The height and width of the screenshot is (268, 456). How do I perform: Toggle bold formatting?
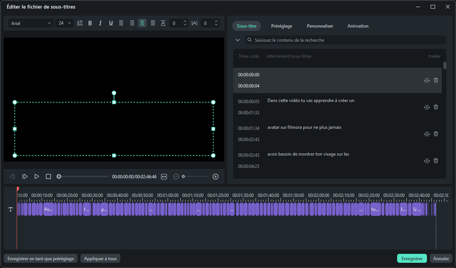(90, 23)
